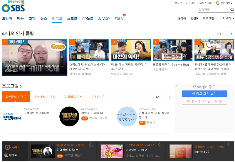Go to next program list page

(170, 98)
